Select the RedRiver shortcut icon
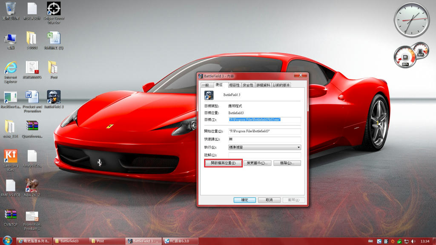436x245 pixels. point(11,100)
